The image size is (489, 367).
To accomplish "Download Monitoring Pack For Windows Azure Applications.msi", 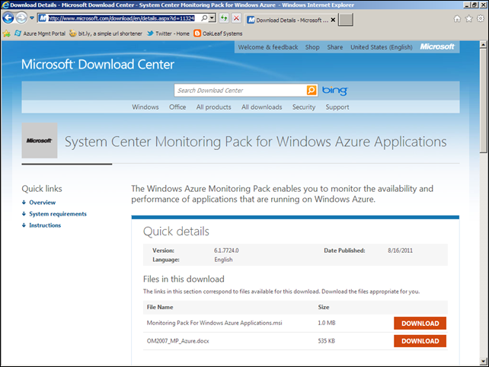I will coord(420,323).
